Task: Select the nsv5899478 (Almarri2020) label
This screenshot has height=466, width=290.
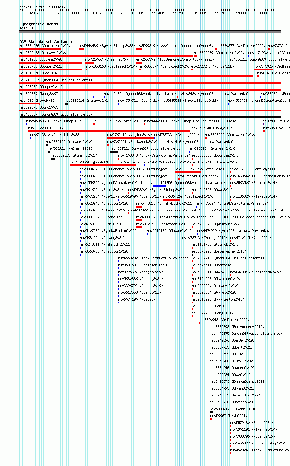Action: pyautogui.click(x=43, y=53)
